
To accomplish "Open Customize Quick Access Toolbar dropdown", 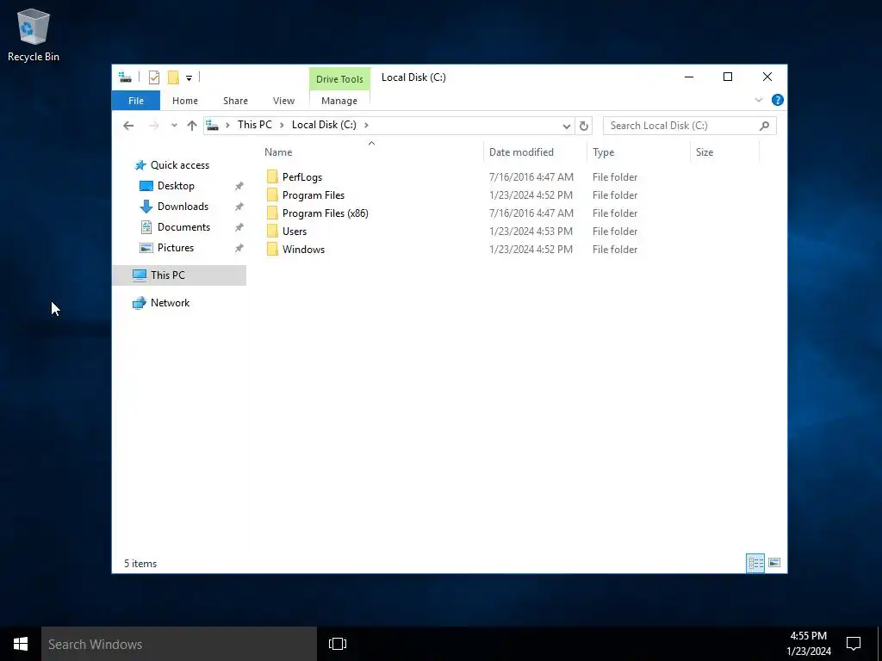I will pyautogui.click(x=189, y=78).
